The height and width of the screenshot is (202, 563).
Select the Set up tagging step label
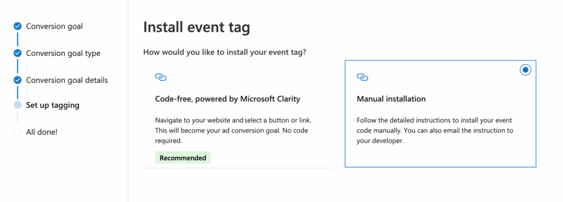tap(53, 105)
